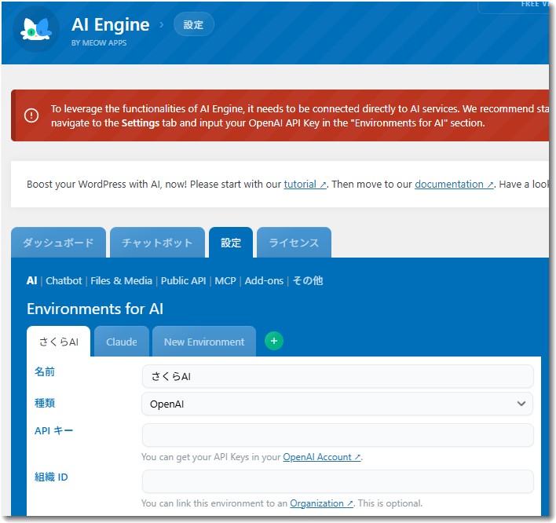Click the AI Engine cat logo
Image resolution: width=556 pixels, height=523 pixels.
37,30
